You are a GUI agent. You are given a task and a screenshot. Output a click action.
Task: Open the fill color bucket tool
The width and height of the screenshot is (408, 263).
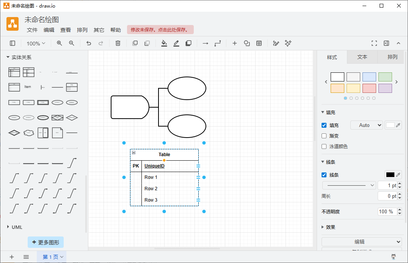click(x=164, y=43)
